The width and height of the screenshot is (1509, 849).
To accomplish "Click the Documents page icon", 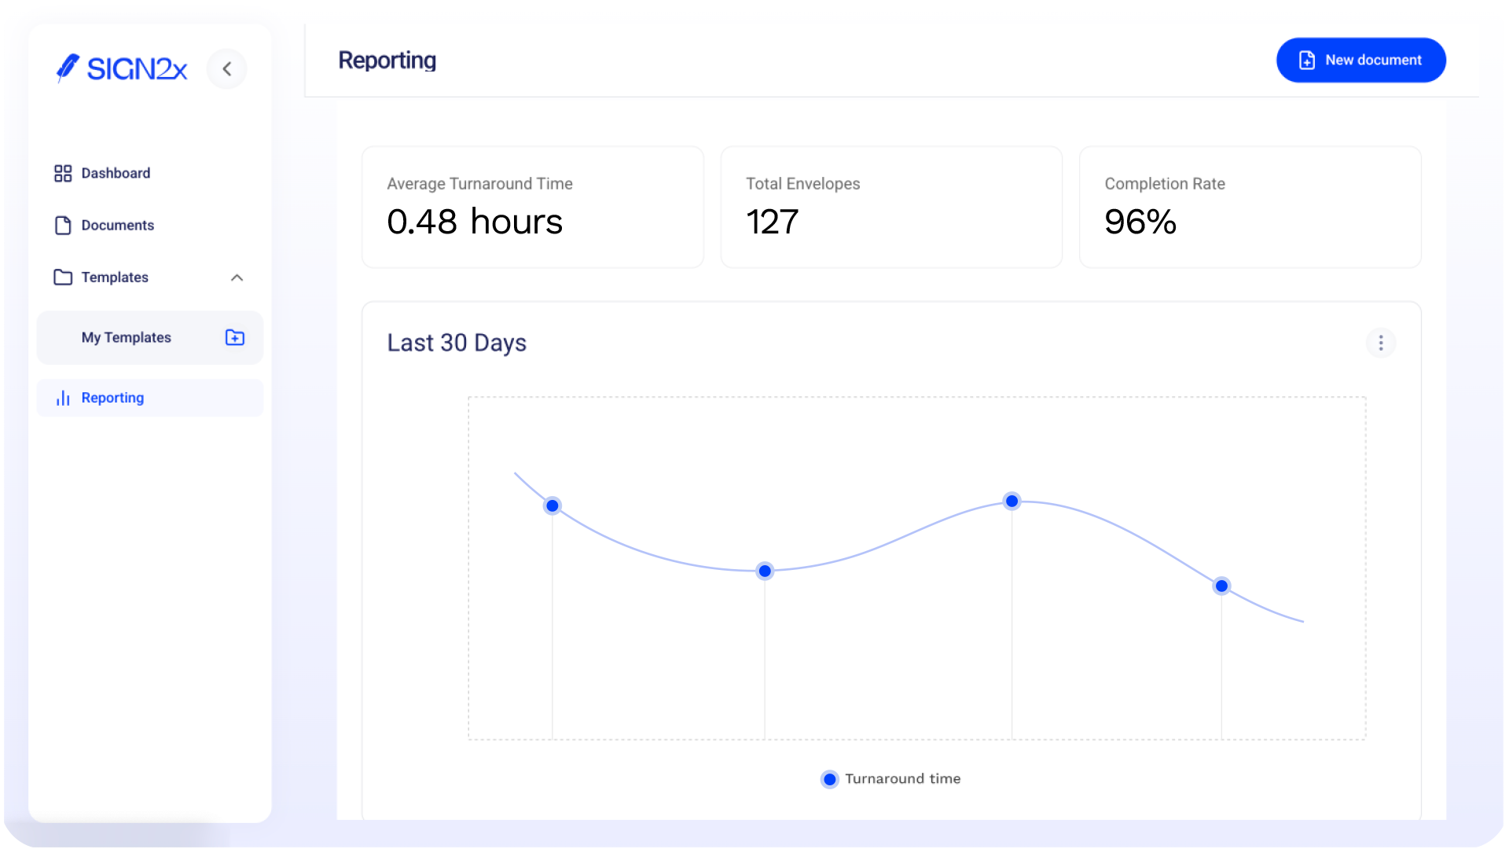I will [x=63, y=226].
